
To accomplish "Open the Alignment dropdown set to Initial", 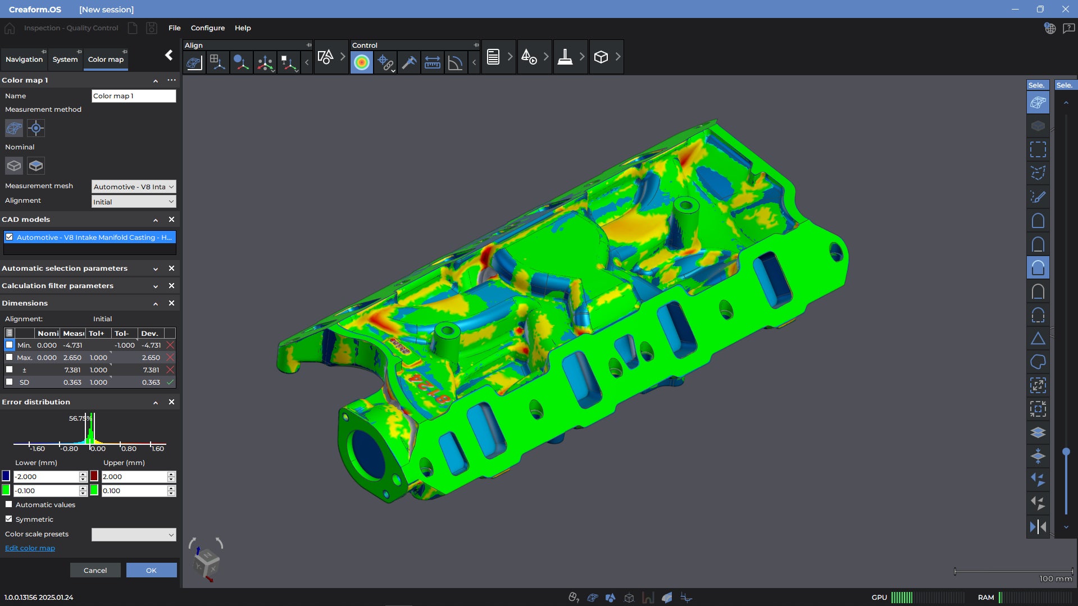I will click(134, 202).
